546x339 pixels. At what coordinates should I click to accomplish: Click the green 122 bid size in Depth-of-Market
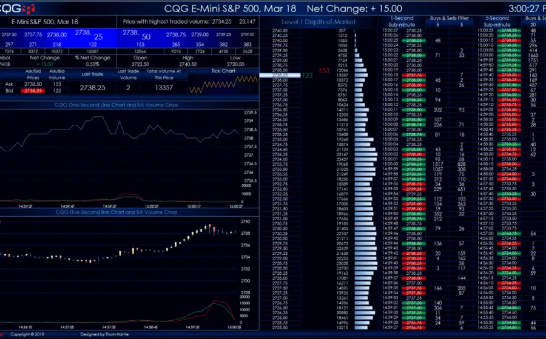click(x=307, y=76)
